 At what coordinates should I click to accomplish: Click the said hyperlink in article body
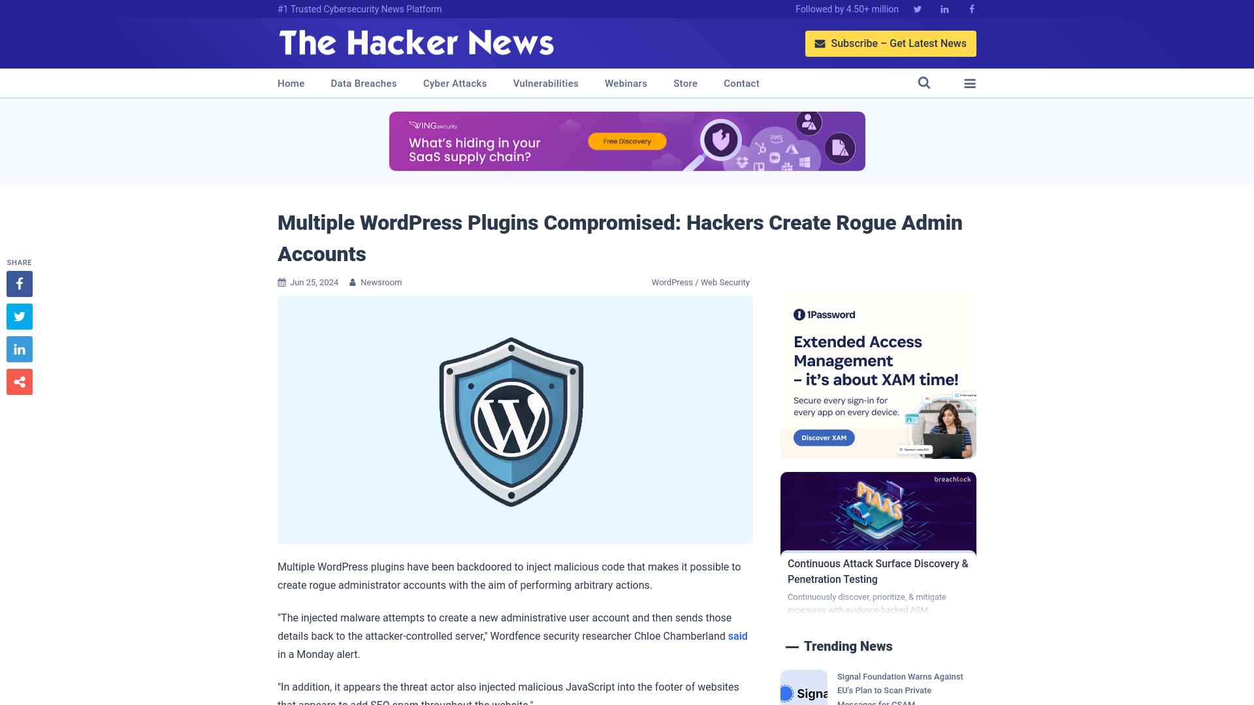tap(738, 636)
